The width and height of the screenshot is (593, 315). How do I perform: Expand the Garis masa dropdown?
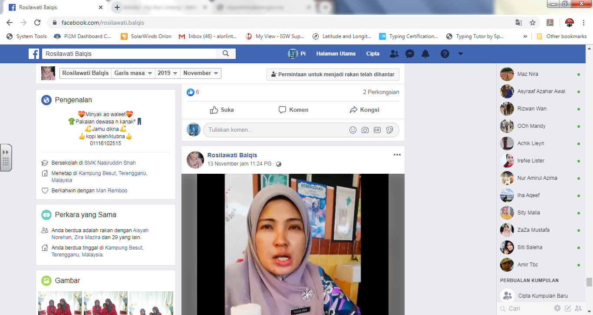[133, 73]
